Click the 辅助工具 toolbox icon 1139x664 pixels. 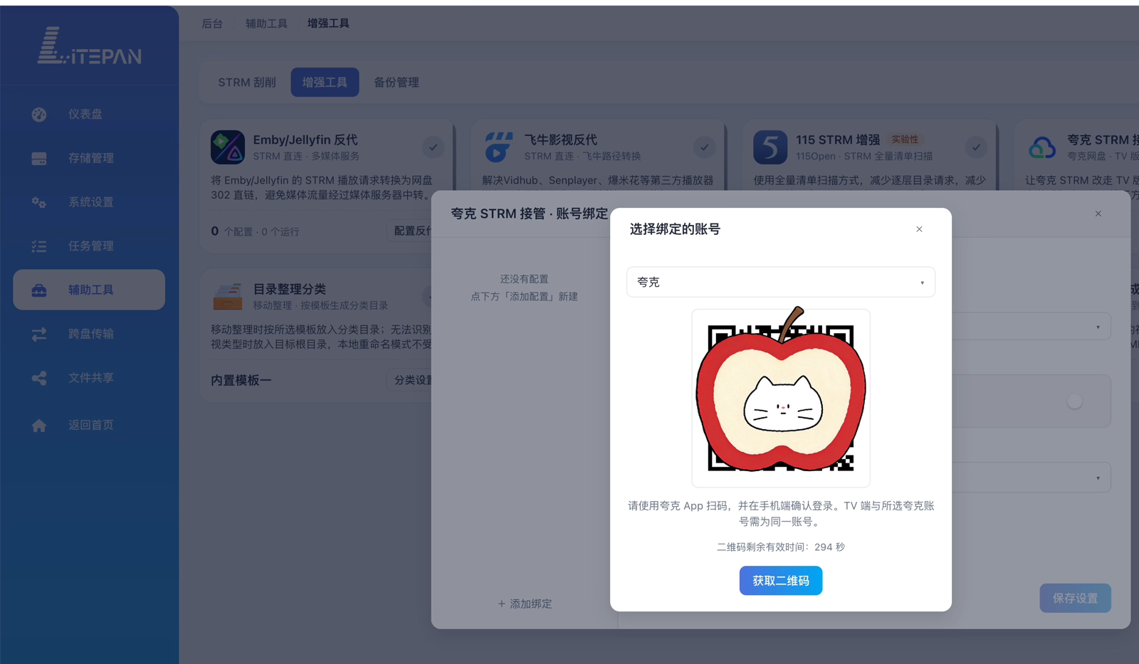39,290
